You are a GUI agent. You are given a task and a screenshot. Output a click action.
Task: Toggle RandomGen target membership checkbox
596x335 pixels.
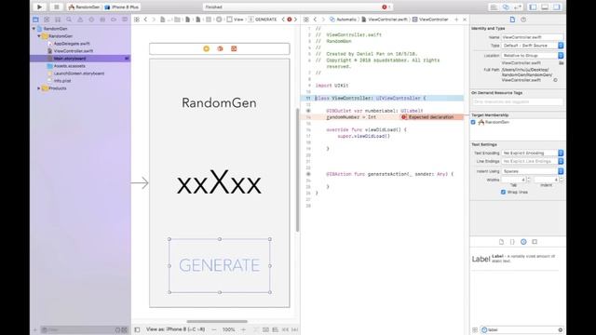tap(473, 122)
